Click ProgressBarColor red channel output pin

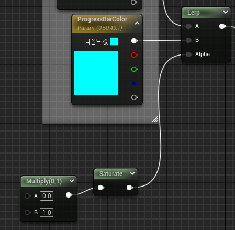134,55
